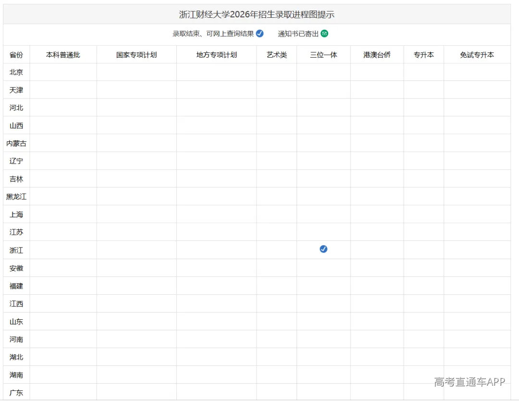Select the 广东 province row label
519x401 pixels.
tap(16, 393)
